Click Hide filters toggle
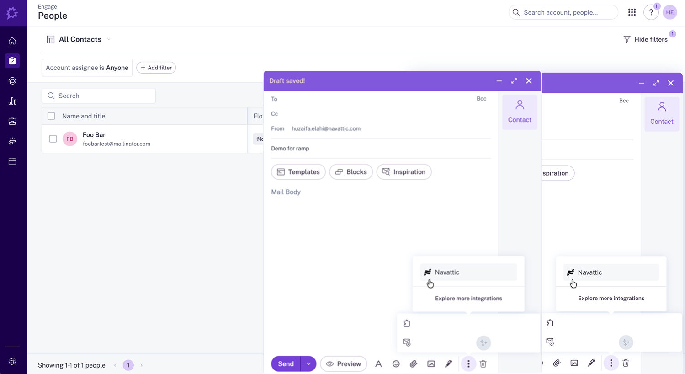 point(645,39)
